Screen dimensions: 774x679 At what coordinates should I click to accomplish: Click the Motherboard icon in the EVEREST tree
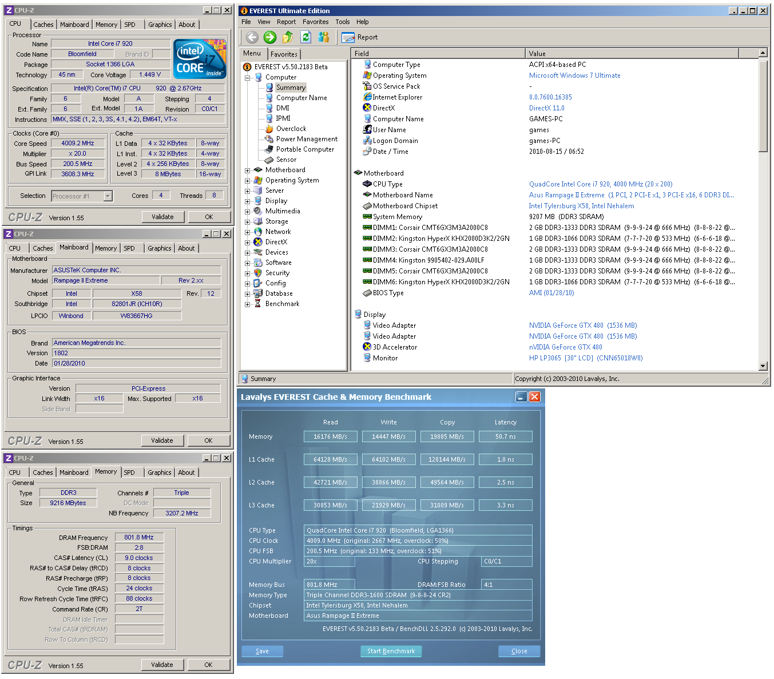258,170
